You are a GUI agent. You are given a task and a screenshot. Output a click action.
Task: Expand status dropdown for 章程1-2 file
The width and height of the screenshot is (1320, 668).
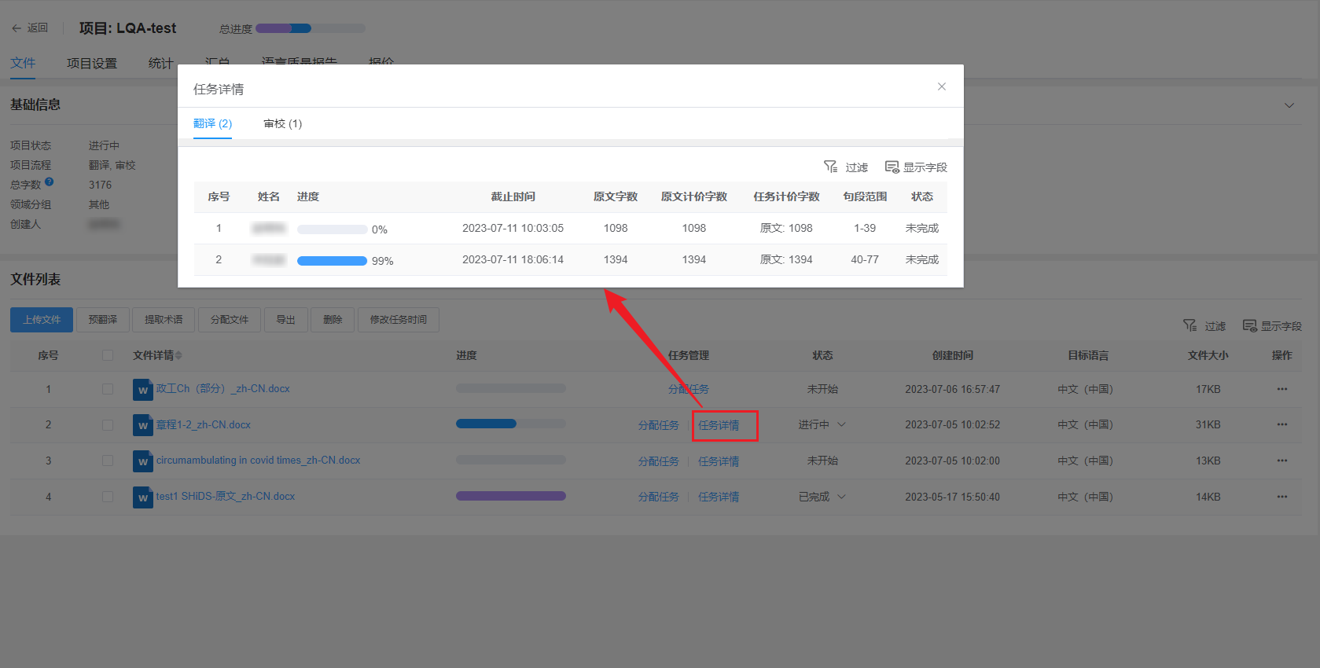(841, 424)
